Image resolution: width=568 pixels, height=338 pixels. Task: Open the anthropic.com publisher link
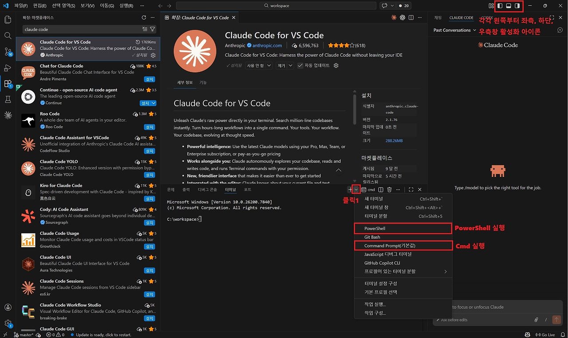pyautogui.click(x=267, y=46)
